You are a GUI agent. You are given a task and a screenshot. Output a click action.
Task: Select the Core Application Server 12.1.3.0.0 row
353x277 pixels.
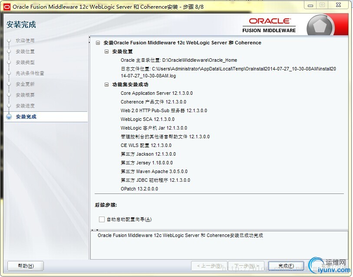(x=157, y=93)
